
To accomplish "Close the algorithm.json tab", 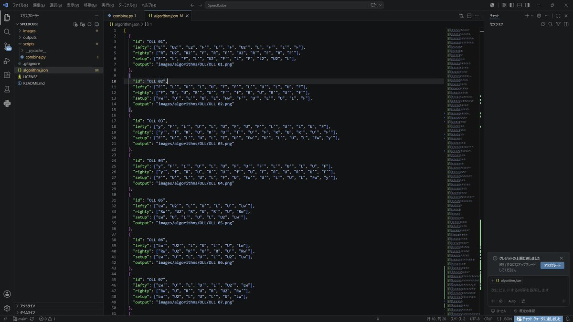I will click(x=188, y=16).
